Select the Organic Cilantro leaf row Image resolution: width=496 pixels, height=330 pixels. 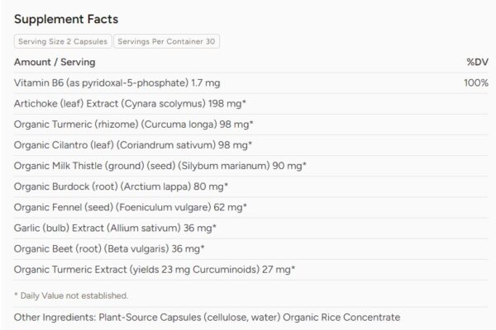point(251,145)
